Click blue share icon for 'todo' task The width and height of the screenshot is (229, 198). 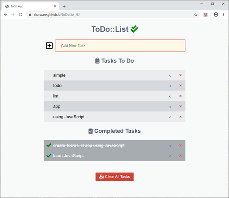click(170, 86)
